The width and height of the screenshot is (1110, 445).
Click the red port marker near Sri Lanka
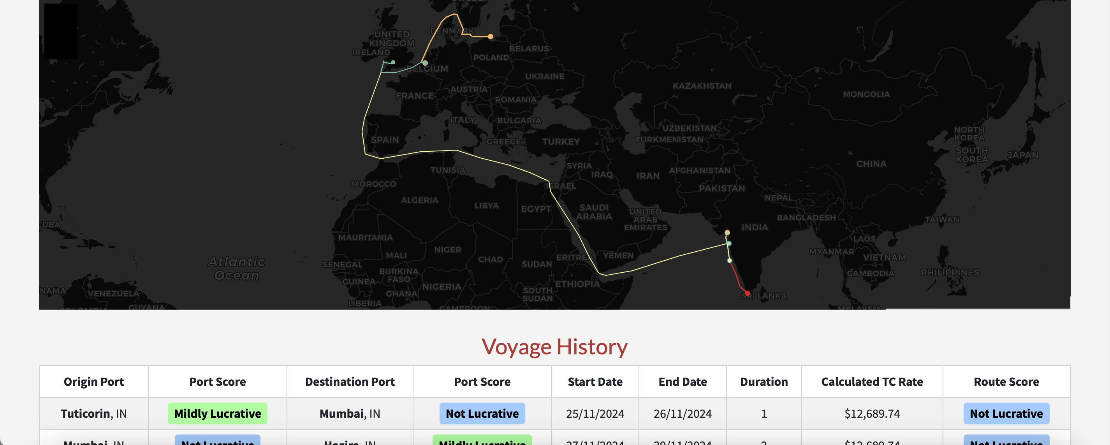[x=747, y=294]
